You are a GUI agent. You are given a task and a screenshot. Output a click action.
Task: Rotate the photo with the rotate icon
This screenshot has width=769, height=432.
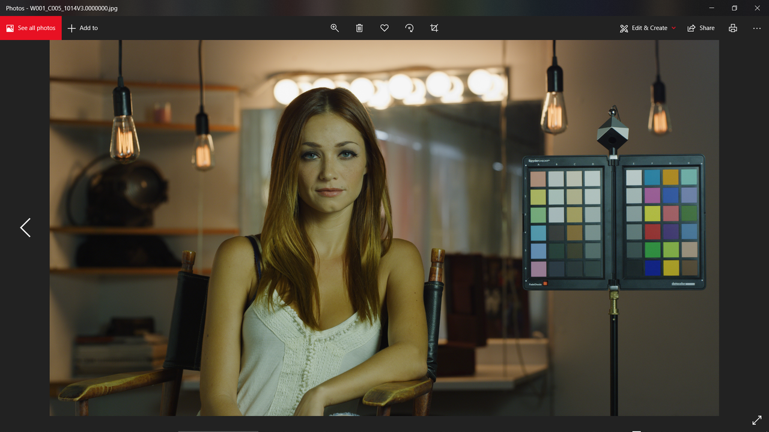(409, 28)
